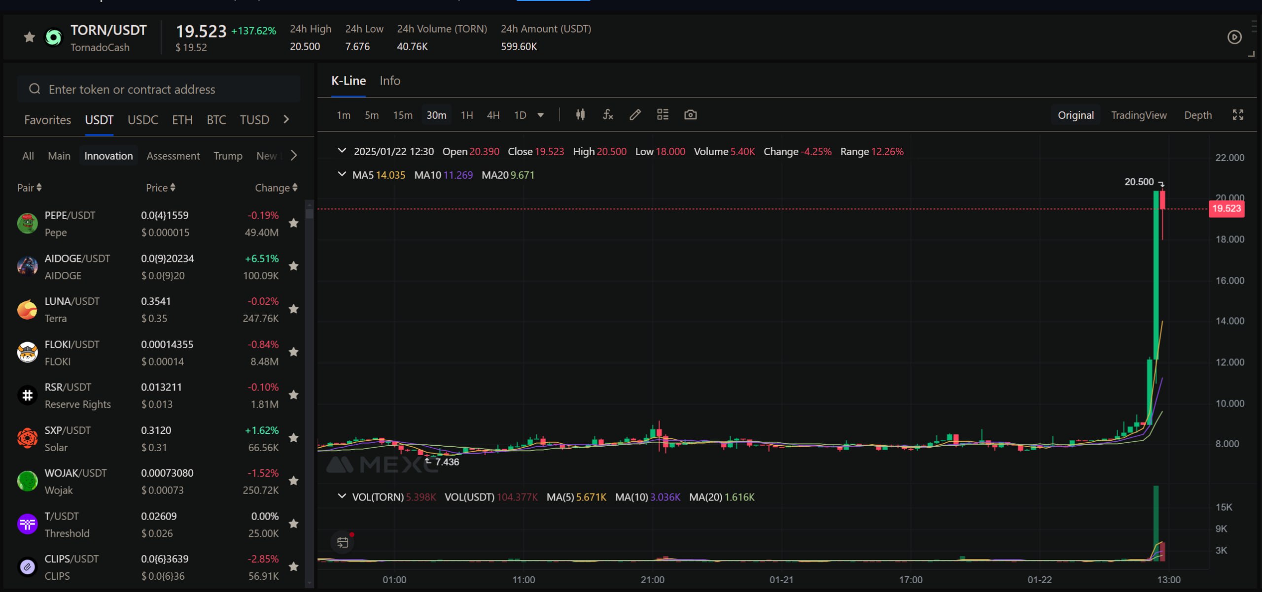Toggle favorite star for WOJAK/USDT
Image resolution: width=1262 pixels, height=592 pixels.
point(293,481)
